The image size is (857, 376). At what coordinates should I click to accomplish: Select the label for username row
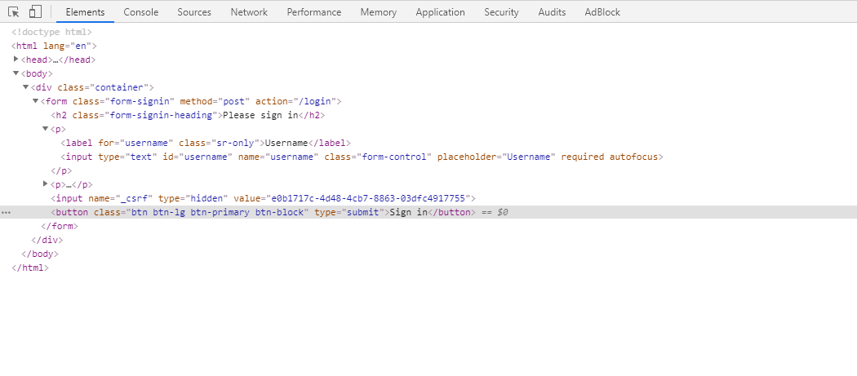(x=206, y=143)
